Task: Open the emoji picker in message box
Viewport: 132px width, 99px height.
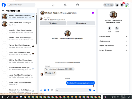Action: tap(90, 90)
